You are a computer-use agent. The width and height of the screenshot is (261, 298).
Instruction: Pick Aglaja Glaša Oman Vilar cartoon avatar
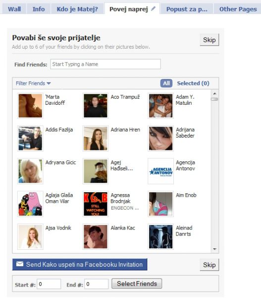(30, 204)
